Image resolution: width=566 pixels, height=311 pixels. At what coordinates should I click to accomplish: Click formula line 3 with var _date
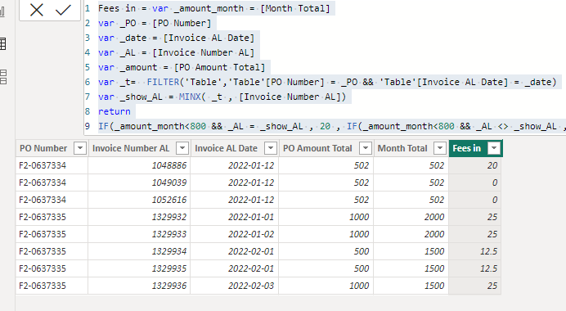click(176, 38)
